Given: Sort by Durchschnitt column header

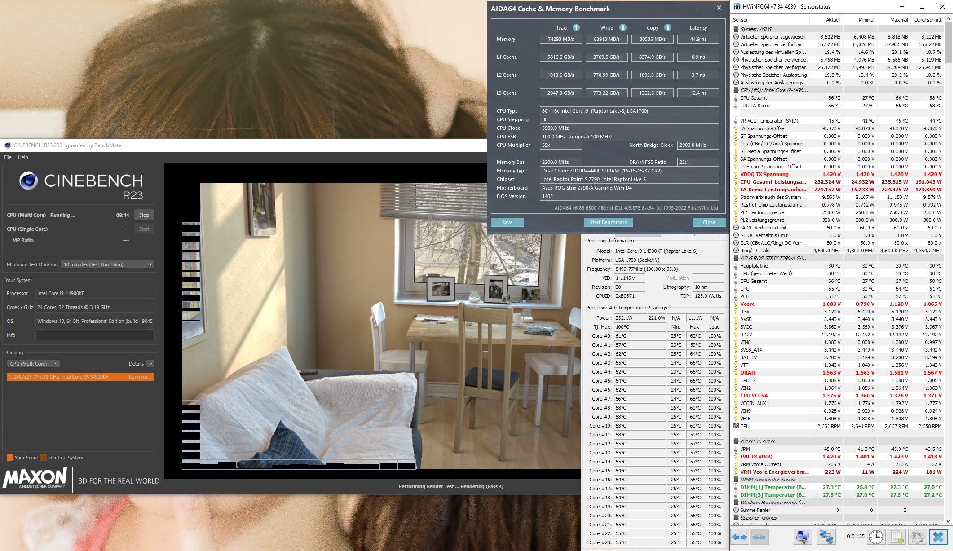Looking at the screenshot, I should [927, 20].
